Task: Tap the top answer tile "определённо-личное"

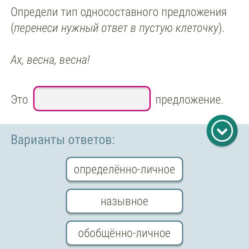Action: [124, 169]
